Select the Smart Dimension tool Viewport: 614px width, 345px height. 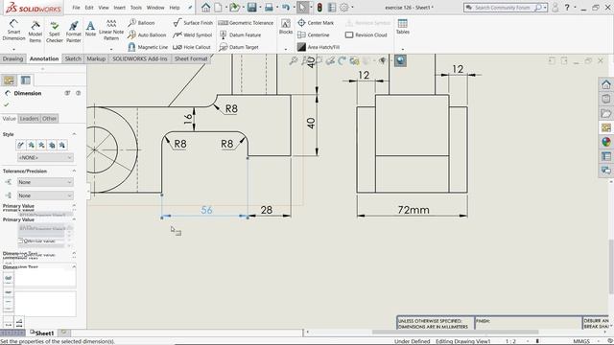[x=13, y=30]
